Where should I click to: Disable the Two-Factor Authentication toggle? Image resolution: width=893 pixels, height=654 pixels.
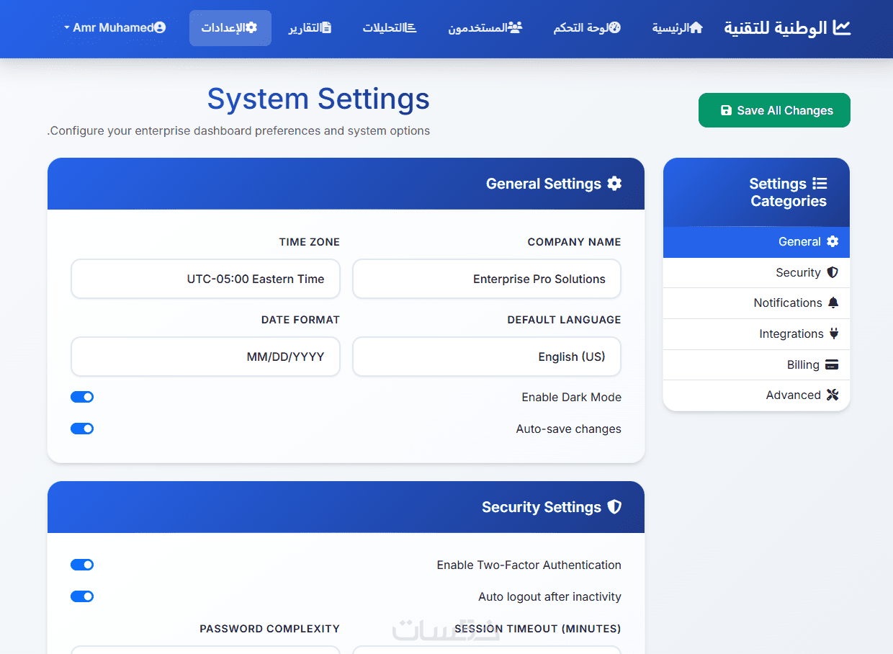(82, 565)
